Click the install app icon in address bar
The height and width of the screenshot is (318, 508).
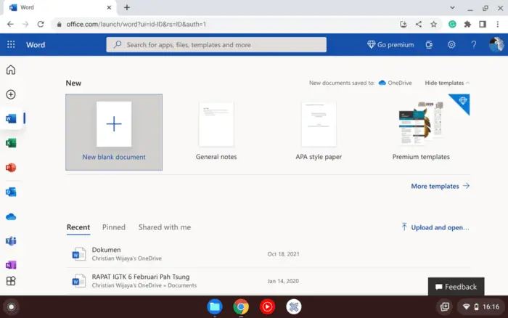click(x=403, y=24)
